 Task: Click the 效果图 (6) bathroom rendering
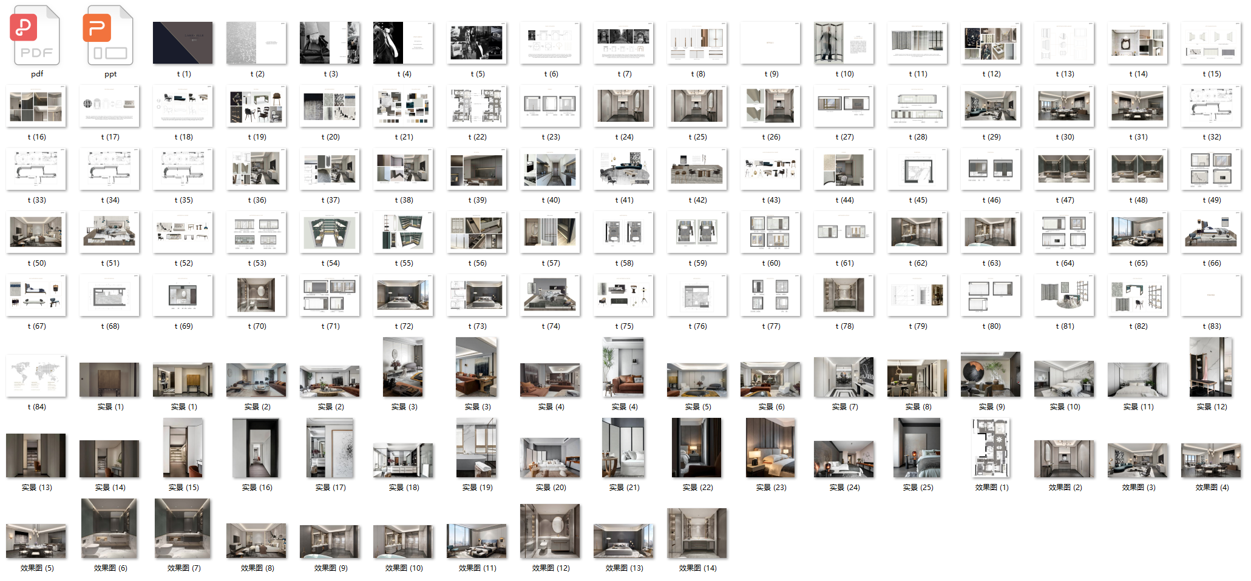(110, 529)
